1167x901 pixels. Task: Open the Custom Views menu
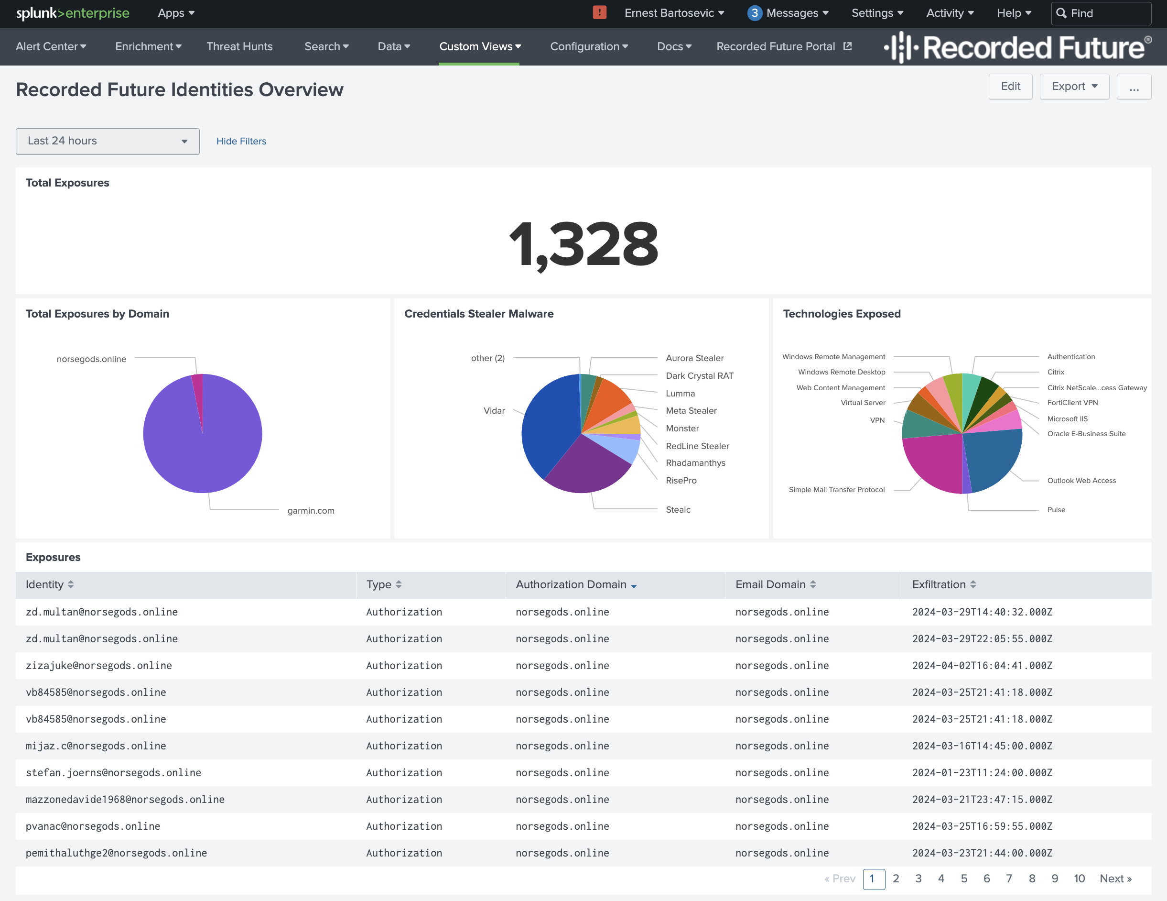pyautogui.click(x=479, y=46)
